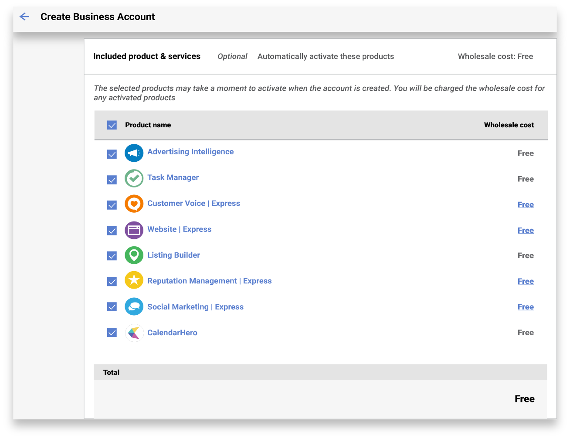This screenshot has height=439, width=570.
Task: Click the Advertising Intelligence megaphone icon
Action: click(134, 153)
